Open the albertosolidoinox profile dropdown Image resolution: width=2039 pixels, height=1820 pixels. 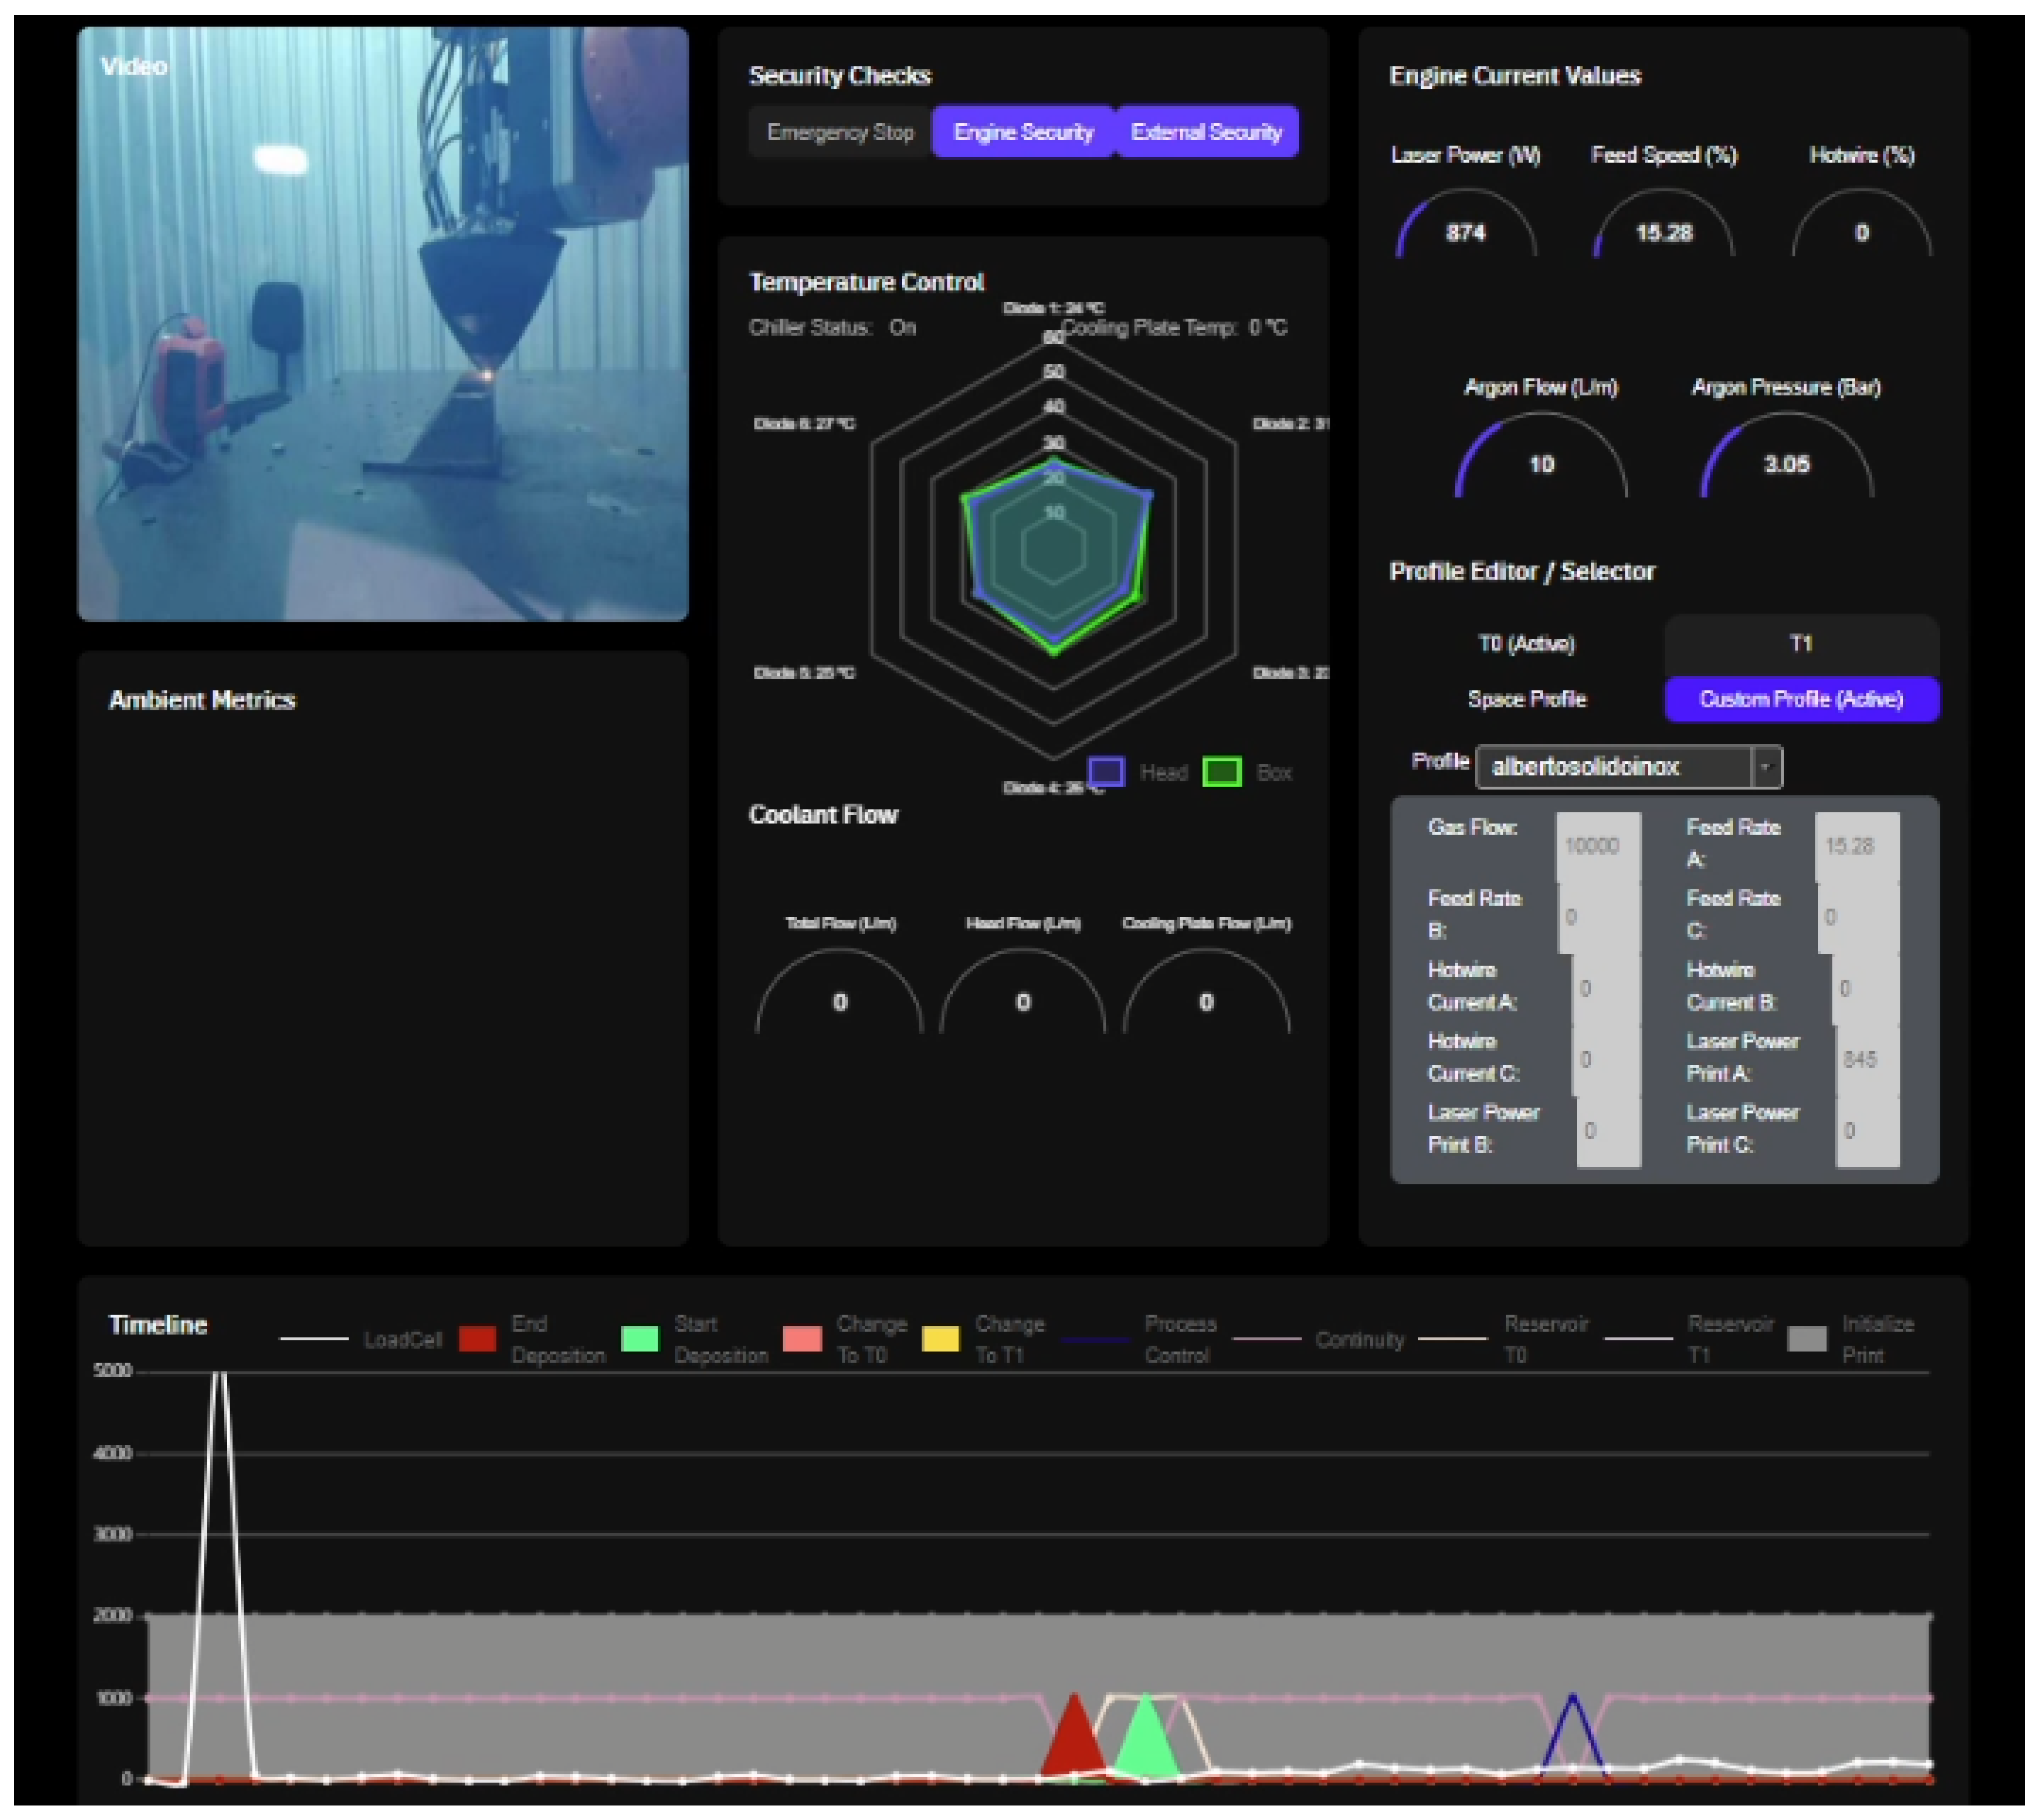tap(1612, 767)
